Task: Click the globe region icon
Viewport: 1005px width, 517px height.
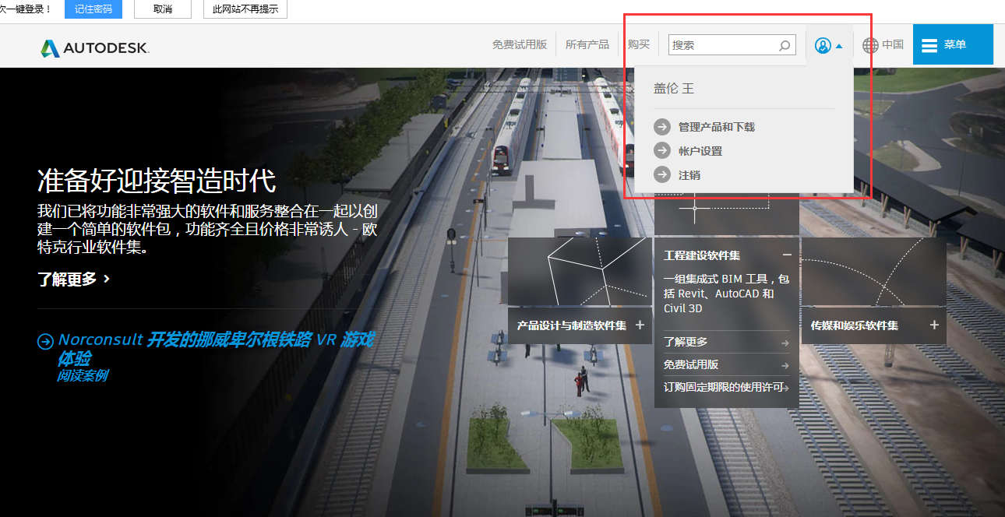Action: point(870,45)
